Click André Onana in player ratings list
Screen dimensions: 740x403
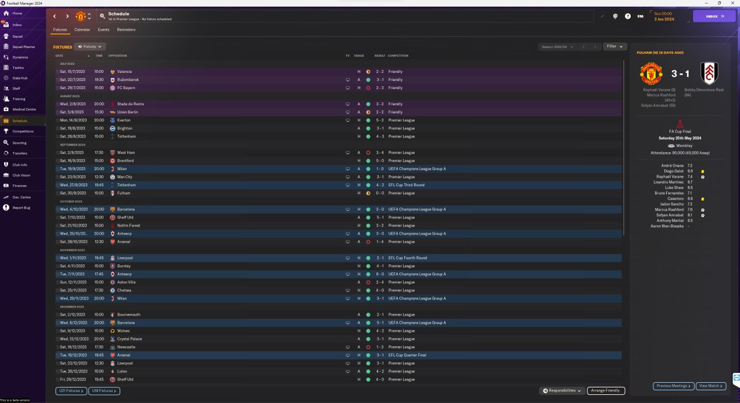pyautogui.click(x=672, y=165)
